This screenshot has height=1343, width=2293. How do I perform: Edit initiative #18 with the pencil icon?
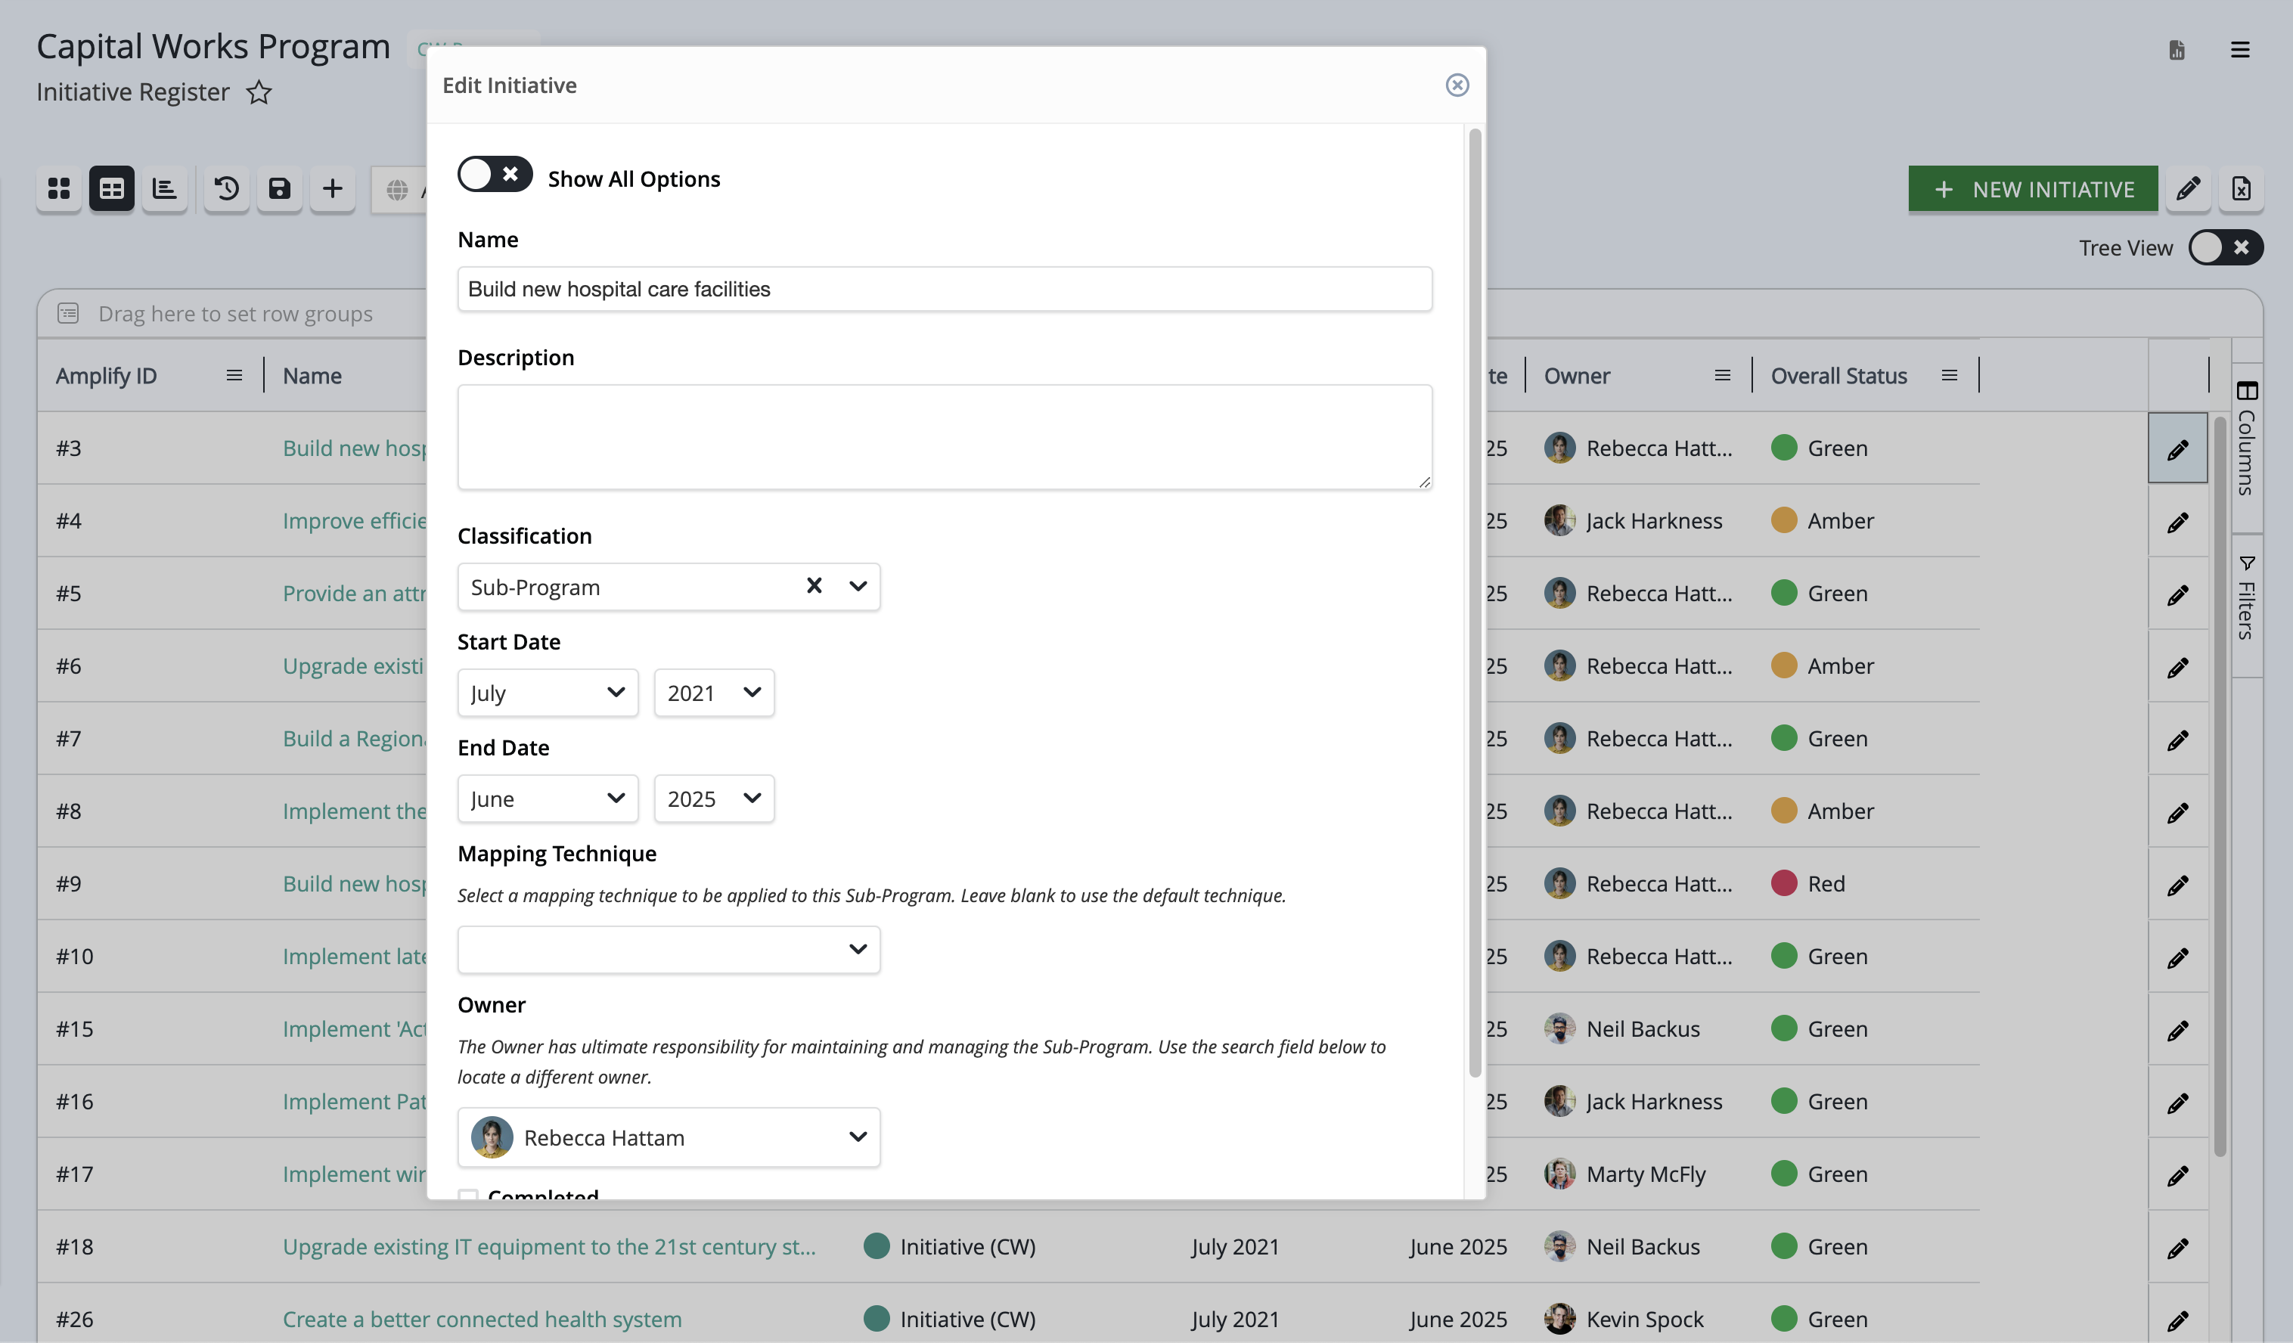[2177, 1248]
